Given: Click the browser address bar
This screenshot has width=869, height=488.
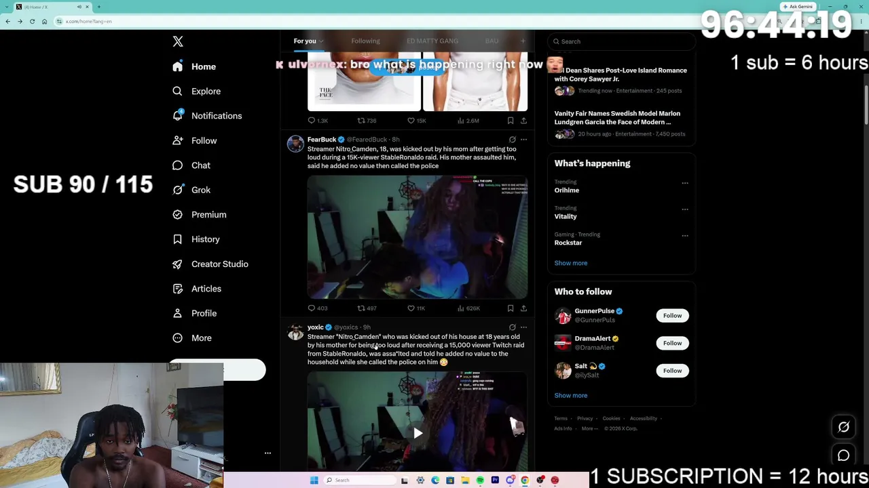Looking at the screenshot, I should click(x=407, y=21).
